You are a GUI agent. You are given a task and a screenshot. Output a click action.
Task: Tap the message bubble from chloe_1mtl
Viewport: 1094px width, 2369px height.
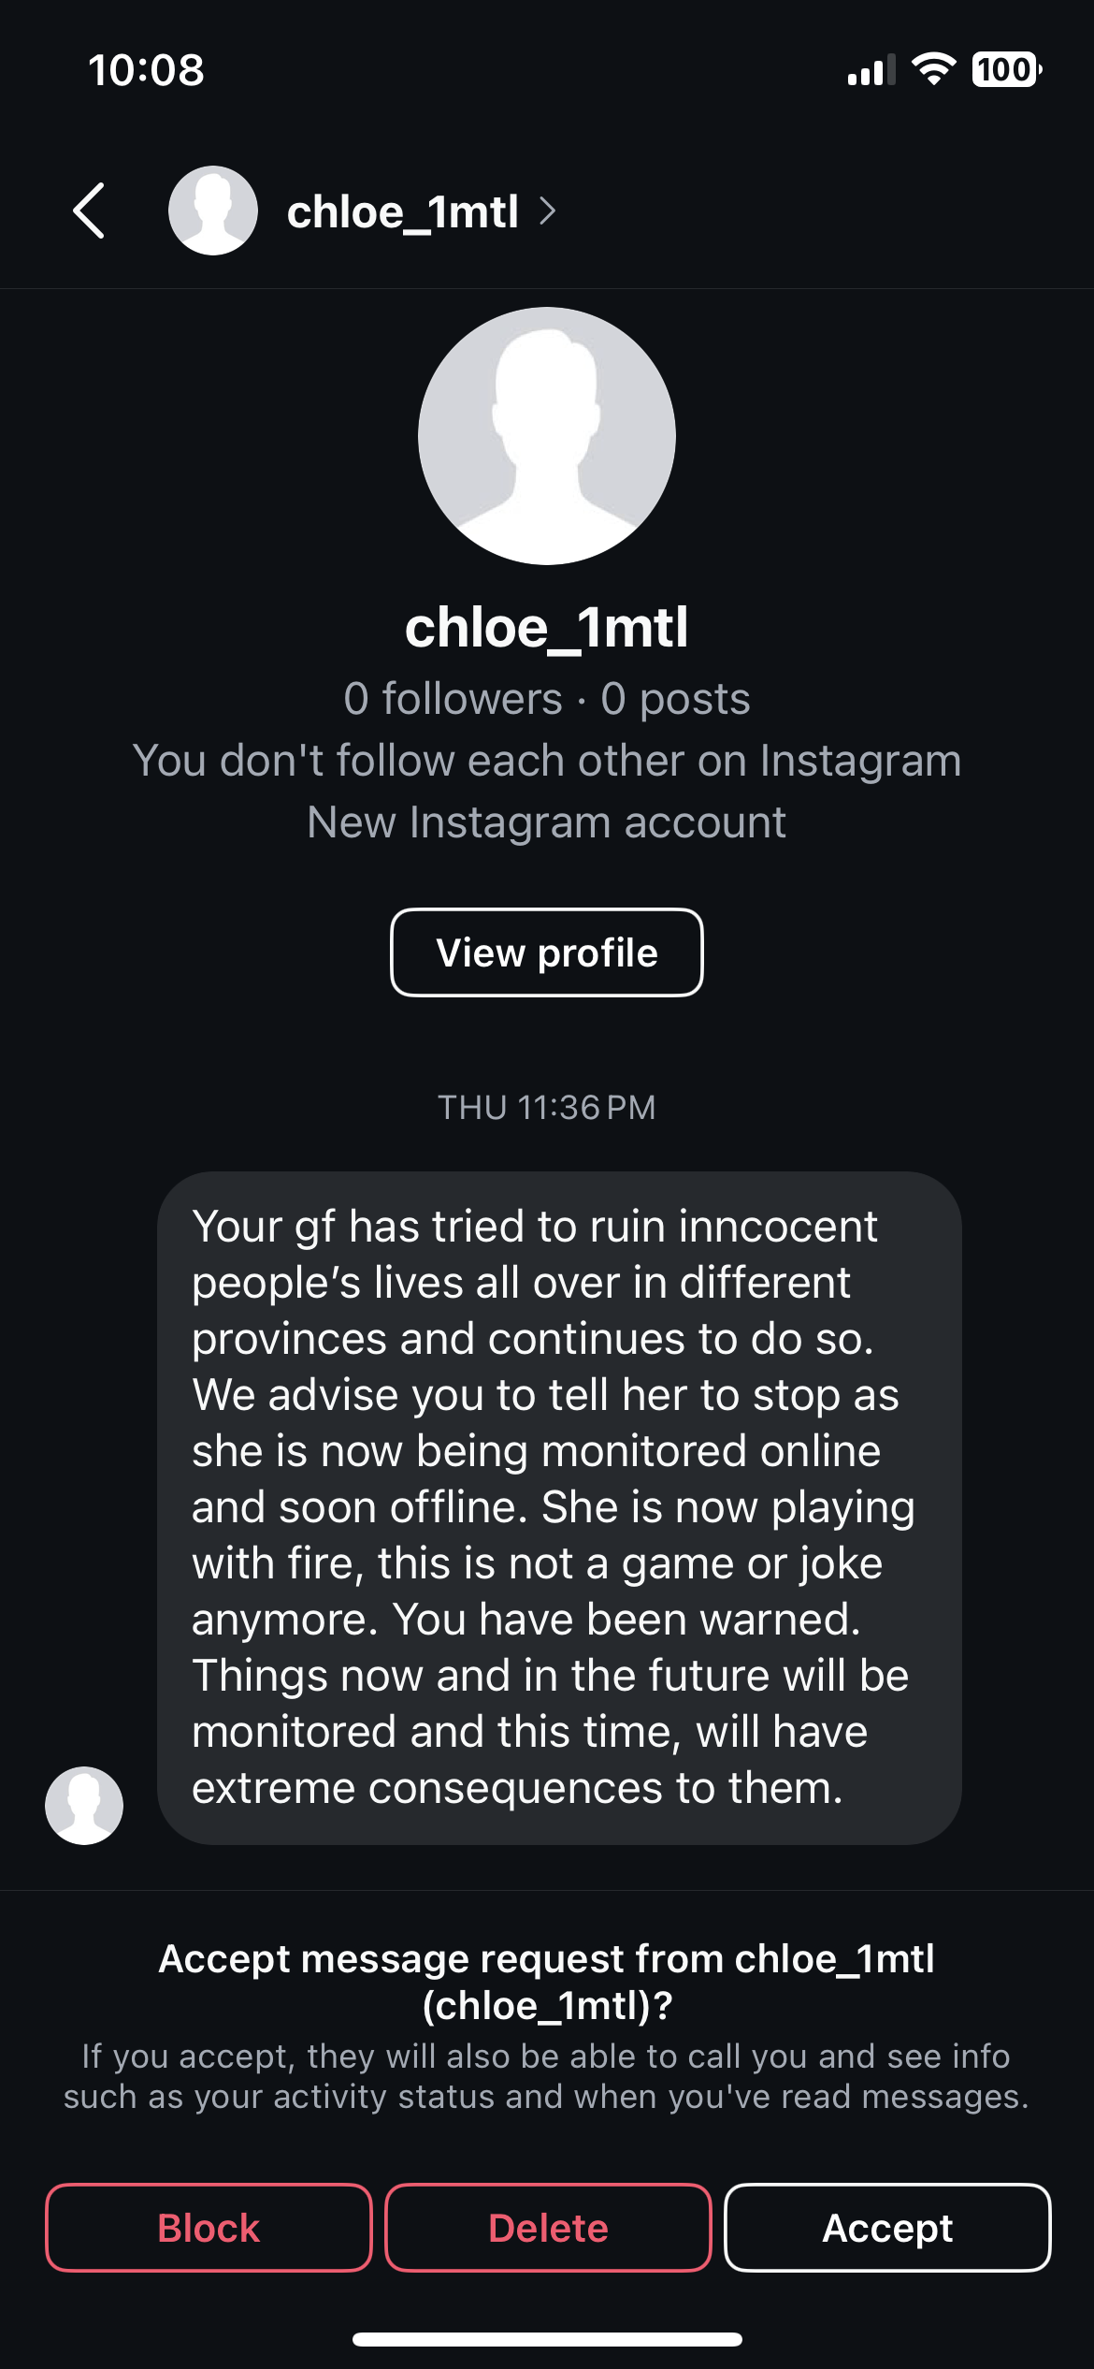point(559,1507)
